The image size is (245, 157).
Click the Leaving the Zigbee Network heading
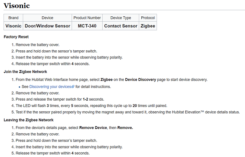[x=29, y=120]
